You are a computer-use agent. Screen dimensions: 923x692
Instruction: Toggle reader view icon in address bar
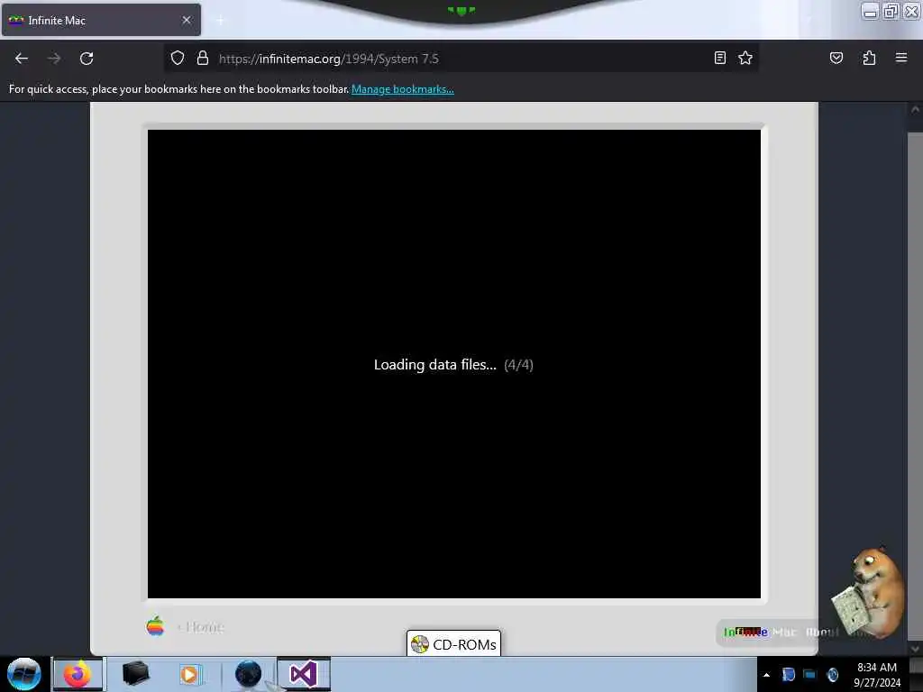[720, 58]
